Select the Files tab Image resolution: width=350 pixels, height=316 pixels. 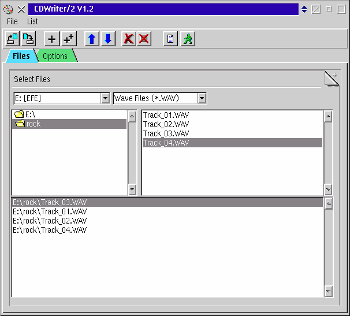pos(21,56)
